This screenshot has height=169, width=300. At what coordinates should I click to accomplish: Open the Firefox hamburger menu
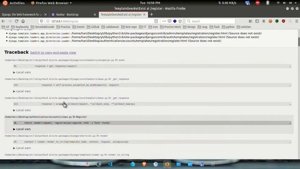click(x=297, y=21)
